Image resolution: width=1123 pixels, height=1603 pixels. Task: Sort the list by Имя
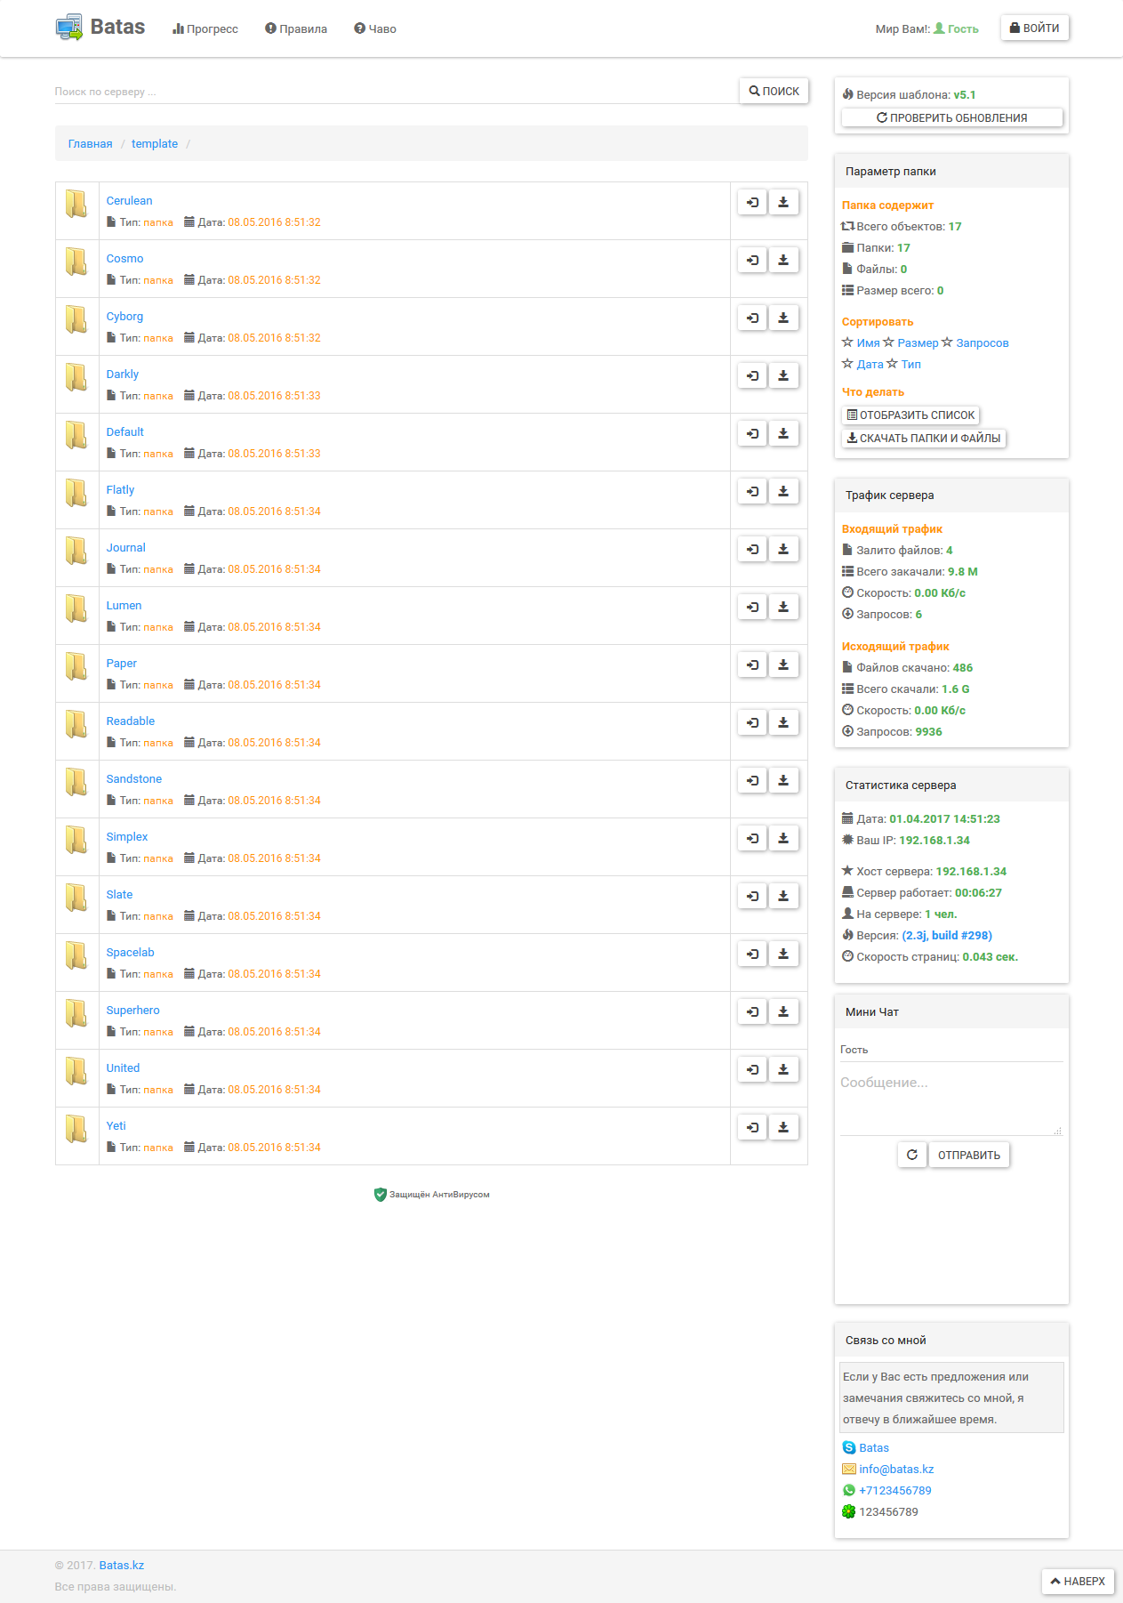[868, 343]
